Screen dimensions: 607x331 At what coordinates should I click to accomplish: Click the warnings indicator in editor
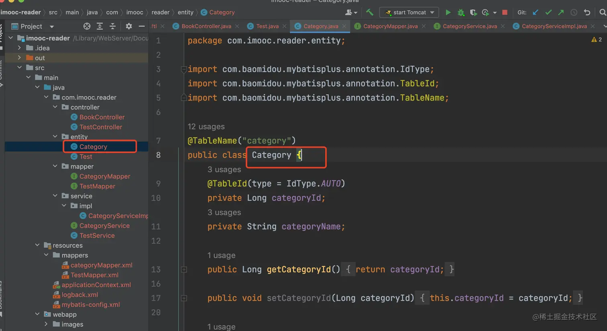[596, 39]
